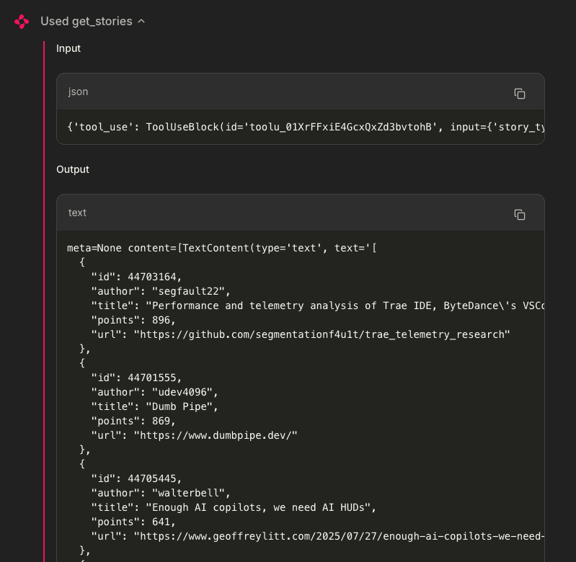Click the author name walterbell

(x=188, y=493)
